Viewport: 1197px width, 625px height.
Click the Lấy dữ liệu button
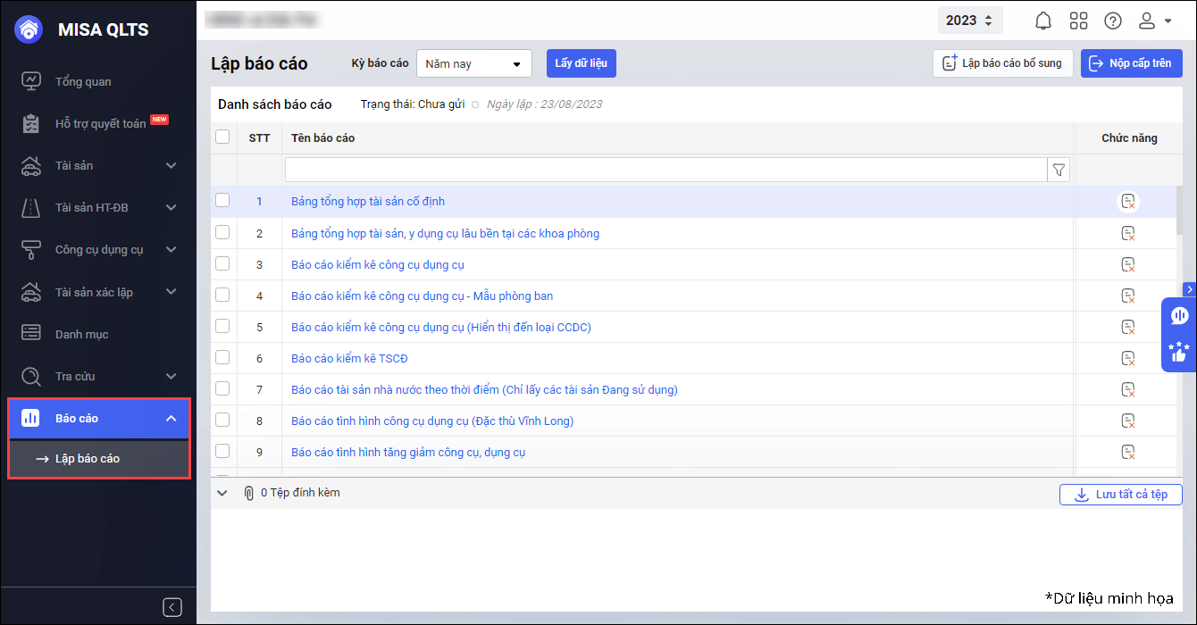(x=581, y=63)
